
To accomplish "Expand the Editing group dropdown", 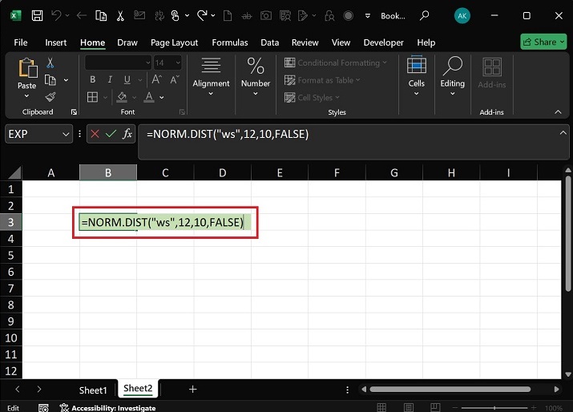I will pos(453,94).
